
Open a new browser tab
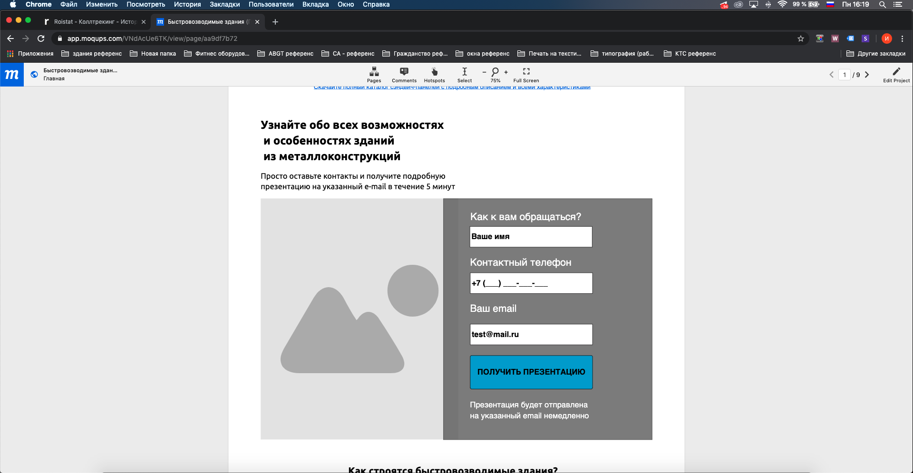[x=275, y=22]
